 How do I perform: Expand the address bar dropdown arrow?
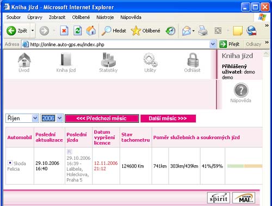(x=213, y=44)
